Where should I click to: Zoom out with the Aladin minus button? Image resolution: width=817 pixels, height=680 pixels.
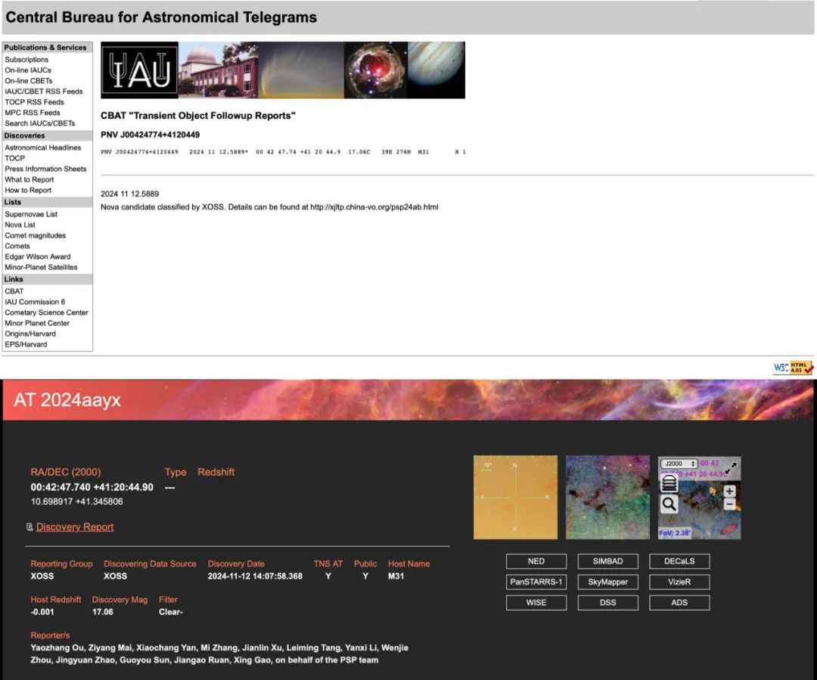(x=729, y=504)
